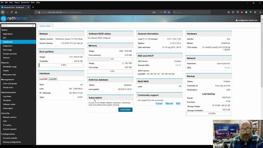263x148 pixels.
Task: Open Virtual hosts in the sidebar
Action: point(8,88)
